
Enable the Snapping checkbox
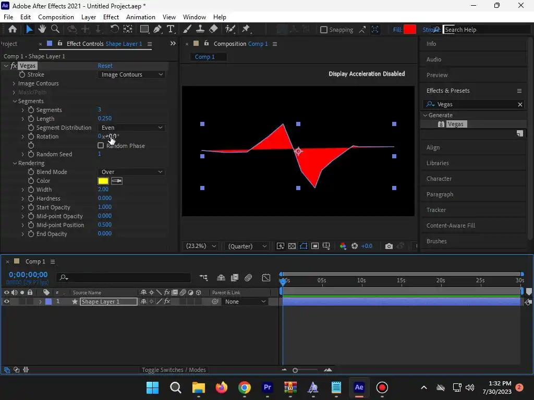coord(324,30)
